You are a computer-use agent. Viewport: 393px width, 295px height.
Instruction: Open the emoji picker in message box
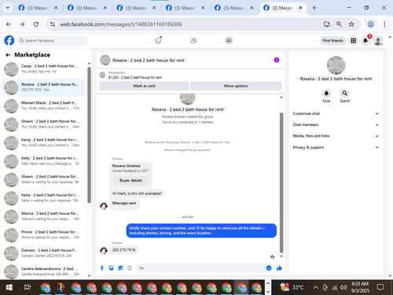click(269, 268)
